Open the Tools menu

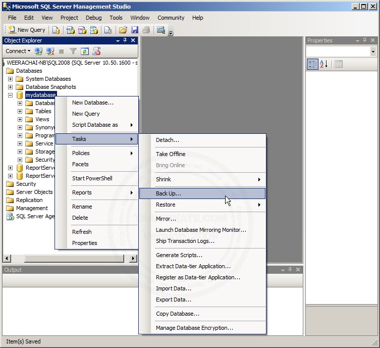[116, 18]
